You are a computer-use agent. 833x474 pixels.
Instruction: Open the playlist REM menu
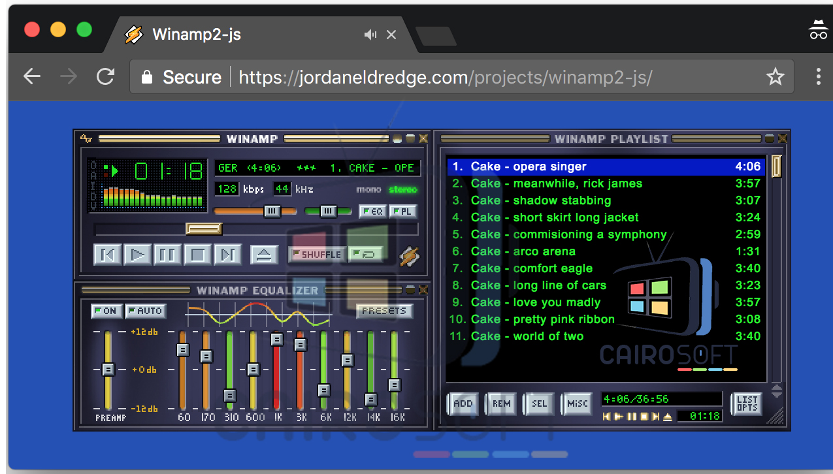[x=501, y=403]
